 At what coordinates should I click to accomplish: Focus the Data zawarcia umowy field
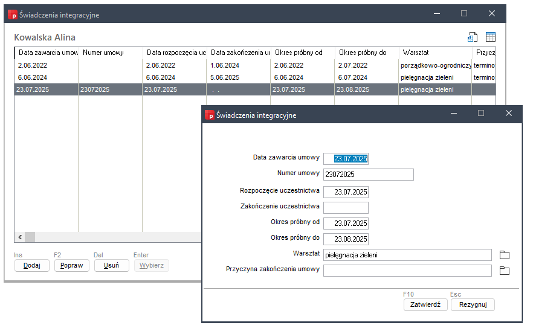tap(346, 159)
